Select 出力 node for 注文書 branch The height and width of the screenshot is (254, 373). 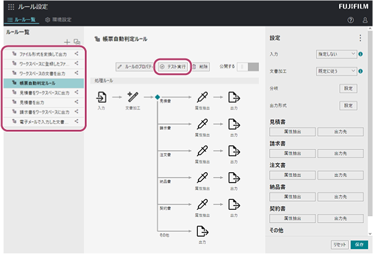(234, 151)
